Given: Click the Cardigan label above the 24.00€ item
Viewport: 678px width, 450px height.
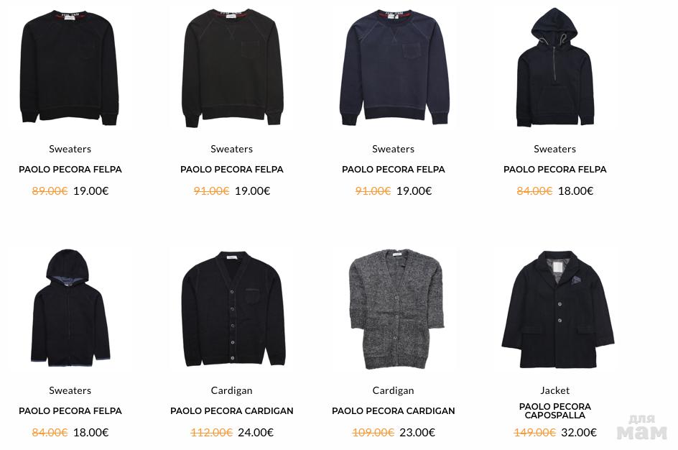Looking at the screenshot, I should pos(231,390).
